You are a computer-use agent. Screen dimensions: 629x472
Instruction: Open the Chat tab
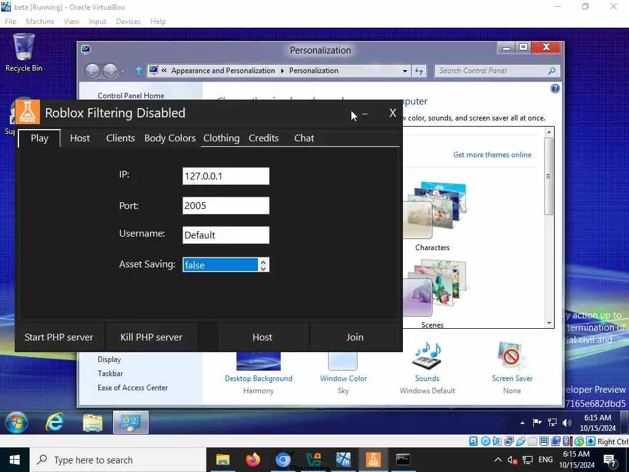(x=304, y=138)
